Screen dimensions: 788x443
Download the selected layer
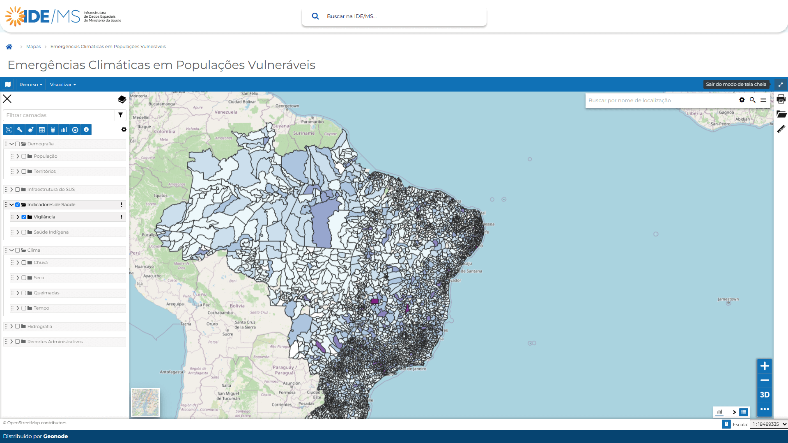pyautogui.click(x=75, y=129)
